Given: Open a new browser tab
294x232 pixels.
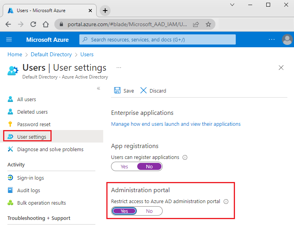Looking at the screenshot, I should click(x=105, y=11).
